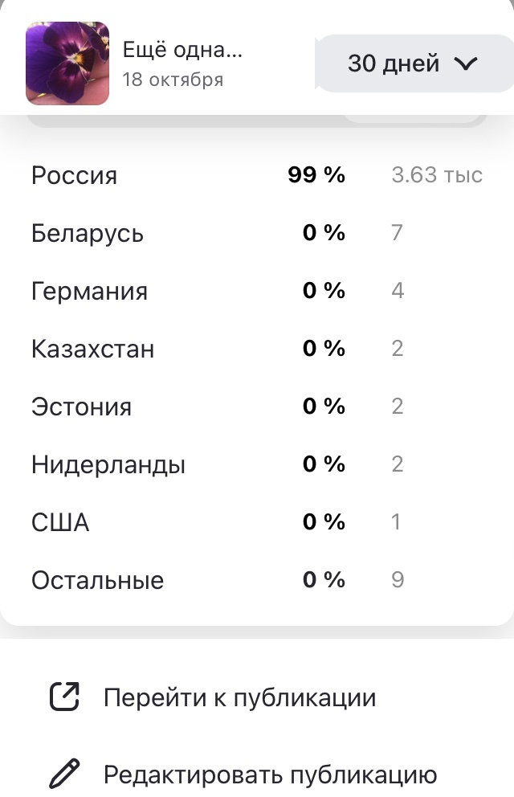Click the '99 %' value next to Россия

coord(316,175)
